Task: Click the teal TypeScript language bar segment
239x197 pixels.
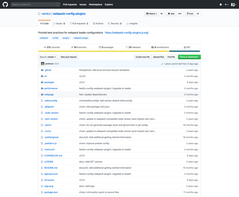Action: [184, 51]
